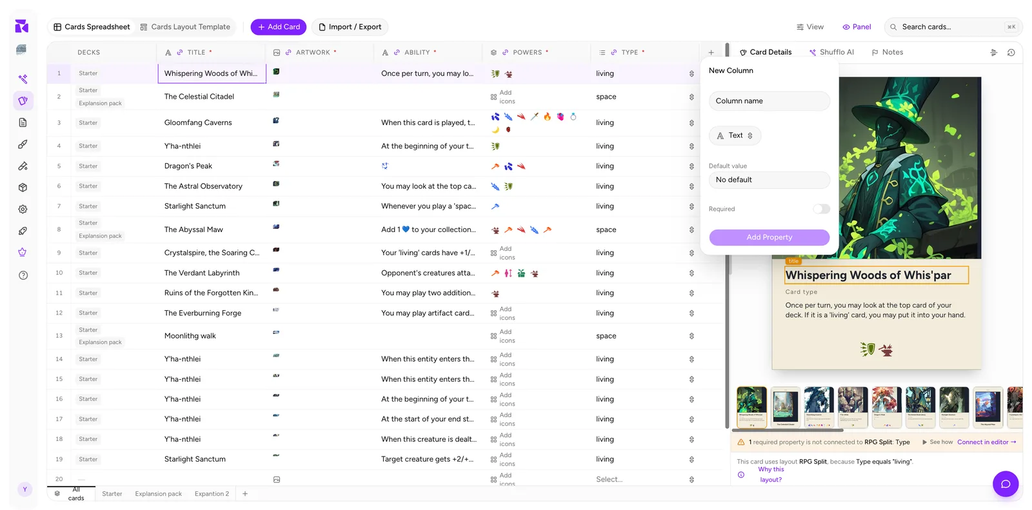Screen dimensions: 1032x510
Task: Click layers icon beside All cards tab
Action: tap(57, 494)
